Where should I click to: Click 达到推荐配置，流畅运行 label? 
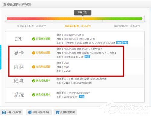pyautogui.click(x=127, y=26)
